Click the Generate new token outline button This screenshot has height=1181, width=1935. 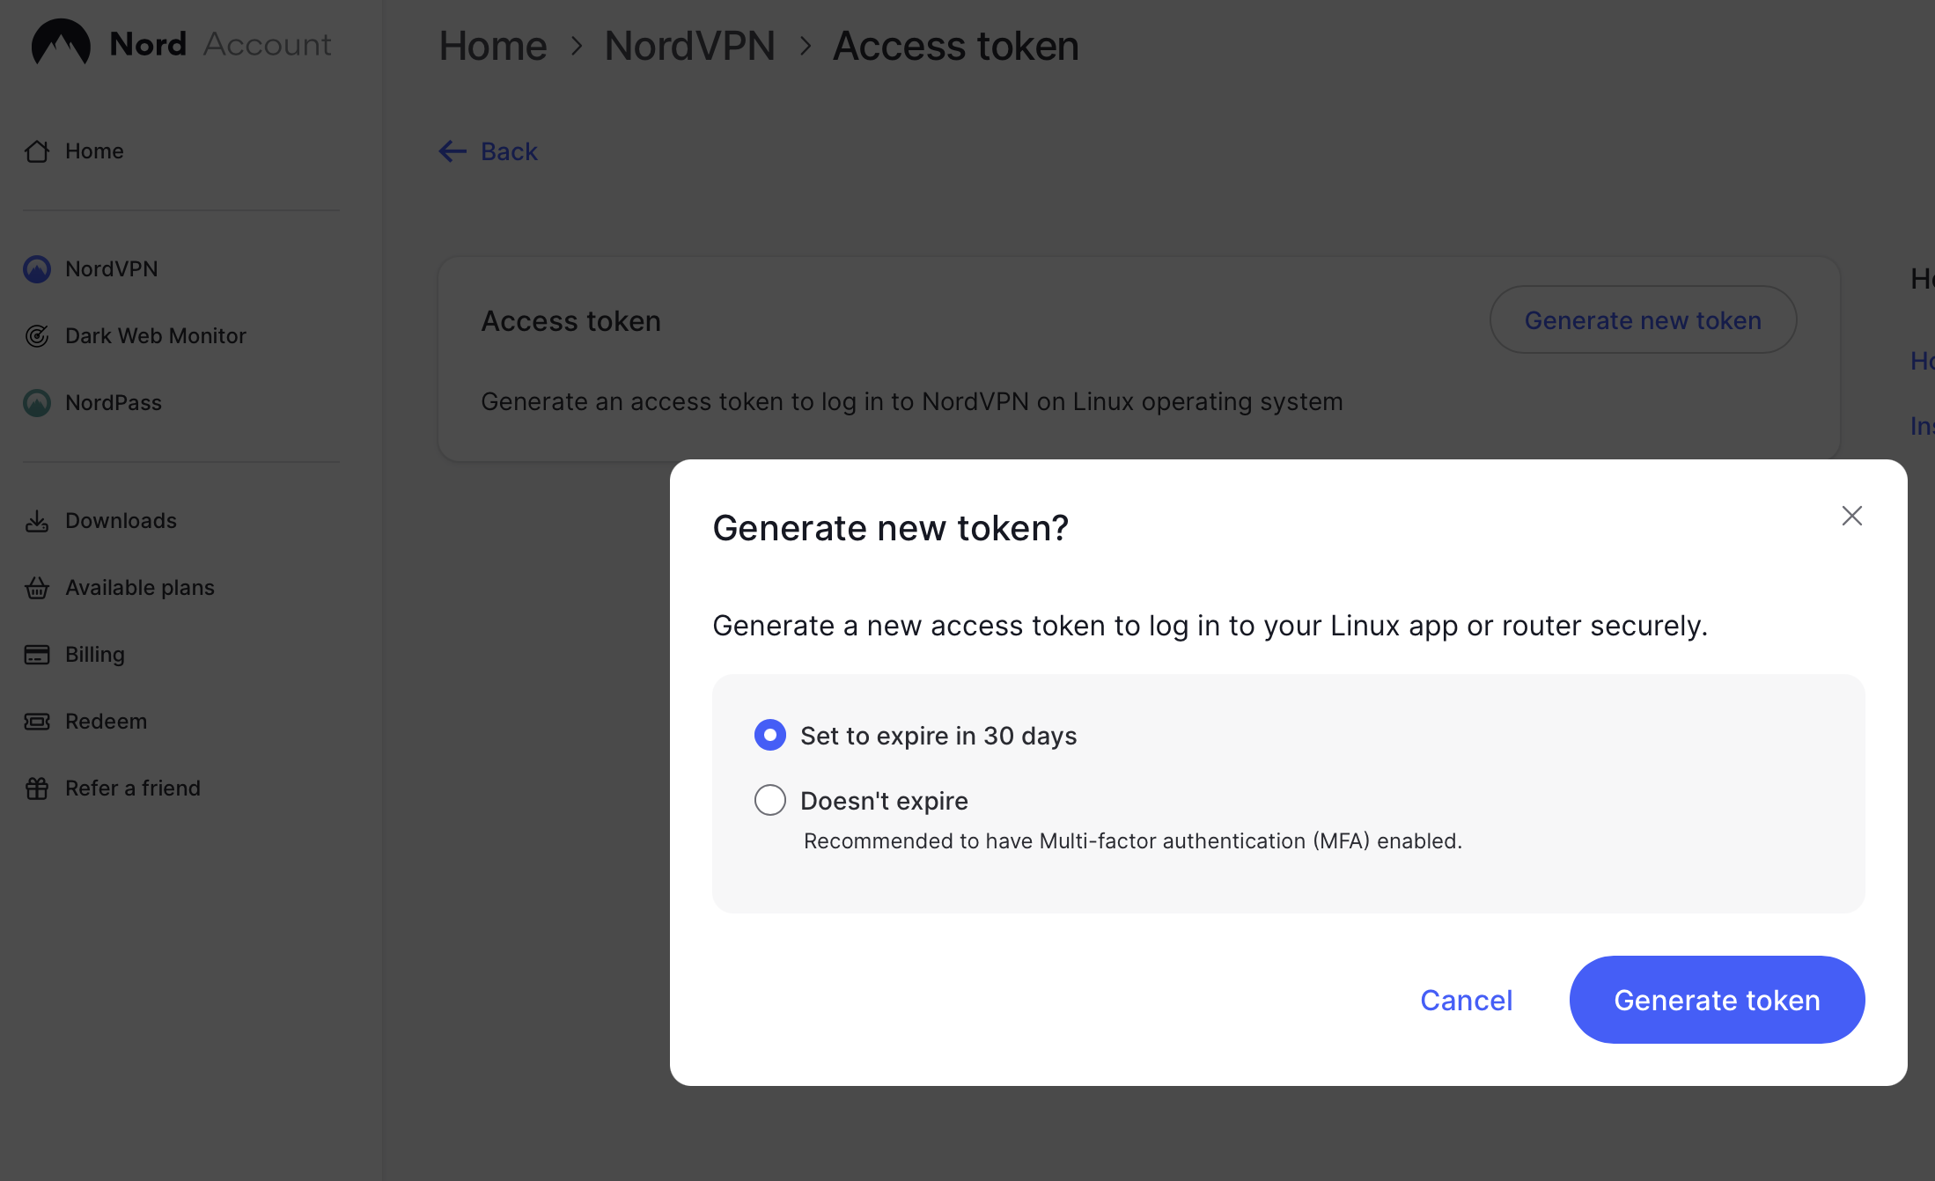pyautogui.click(x=1642, y=320)
